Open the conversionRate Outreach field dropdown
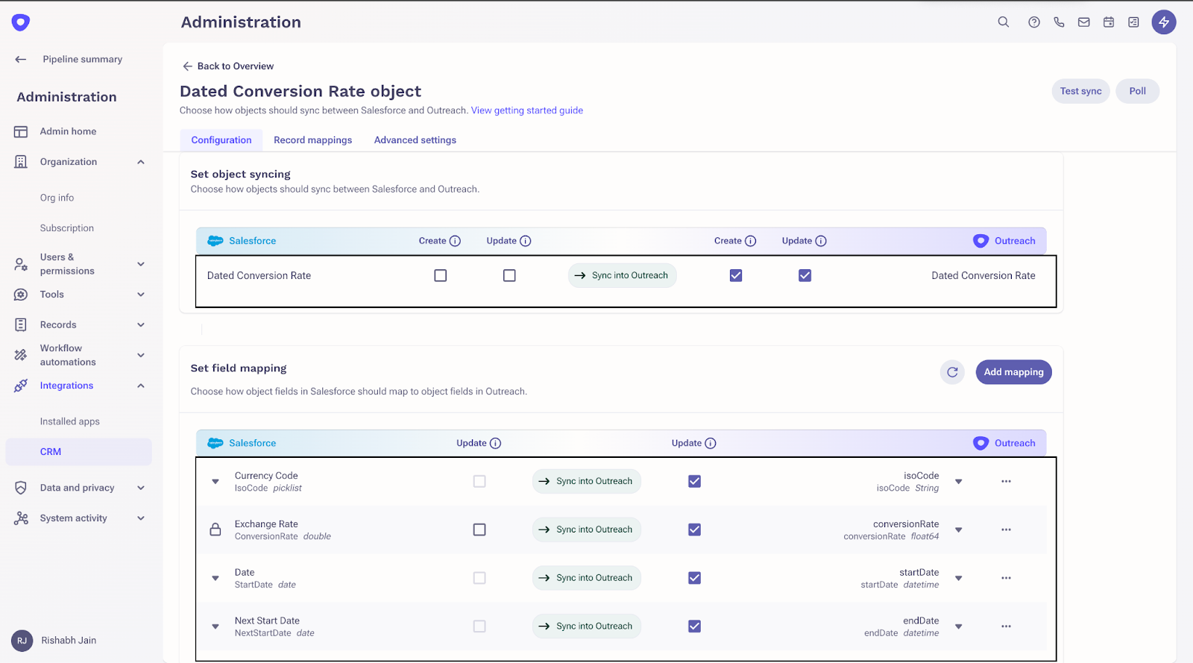This screenshot has height=663, width=1193. (959, 530)
